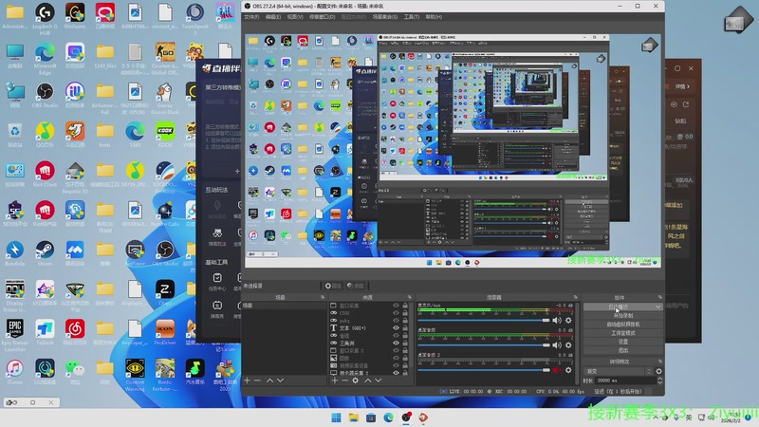The height and width of the screenshot is (427, 759).
Task: Expand the arrow beside 停止推流 button
Action: 657,306
